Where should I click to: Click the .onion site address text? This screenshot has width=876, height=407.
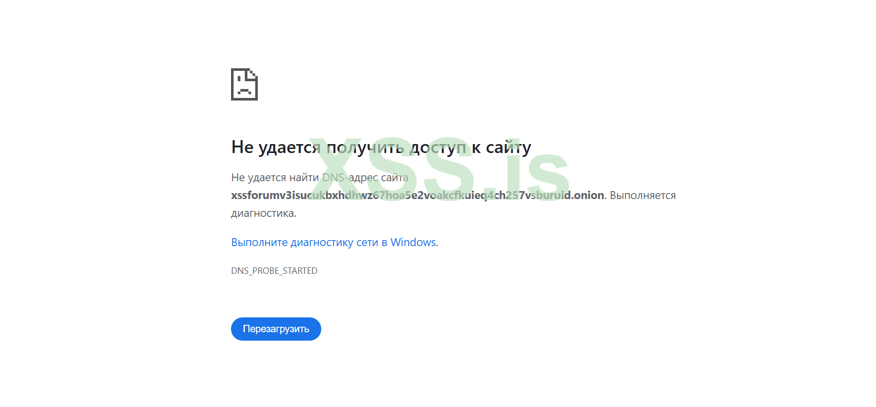tap(417, 195)
